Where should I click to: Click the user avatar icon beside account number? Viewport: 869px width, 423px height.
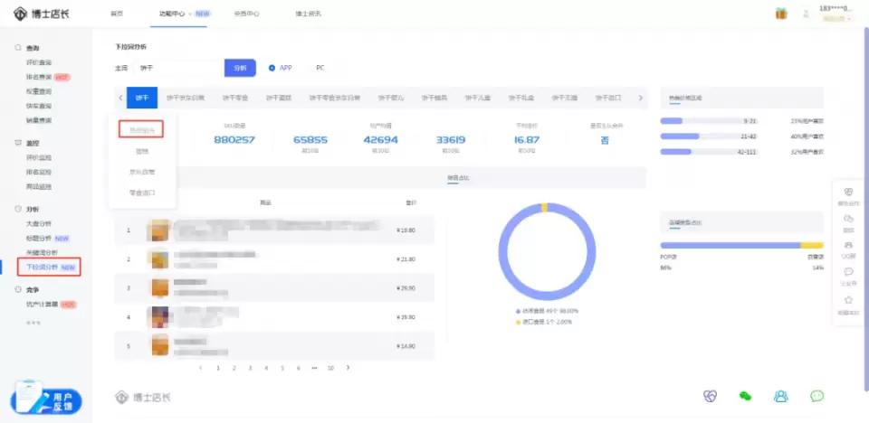[x=806, y=14]
